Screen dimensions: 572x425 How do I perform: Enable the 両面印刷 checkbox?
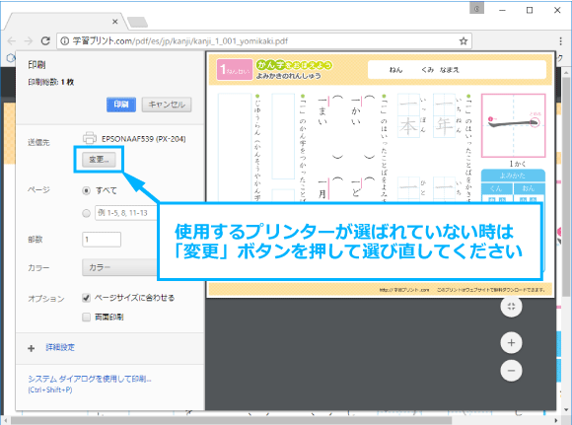(86, 317)
